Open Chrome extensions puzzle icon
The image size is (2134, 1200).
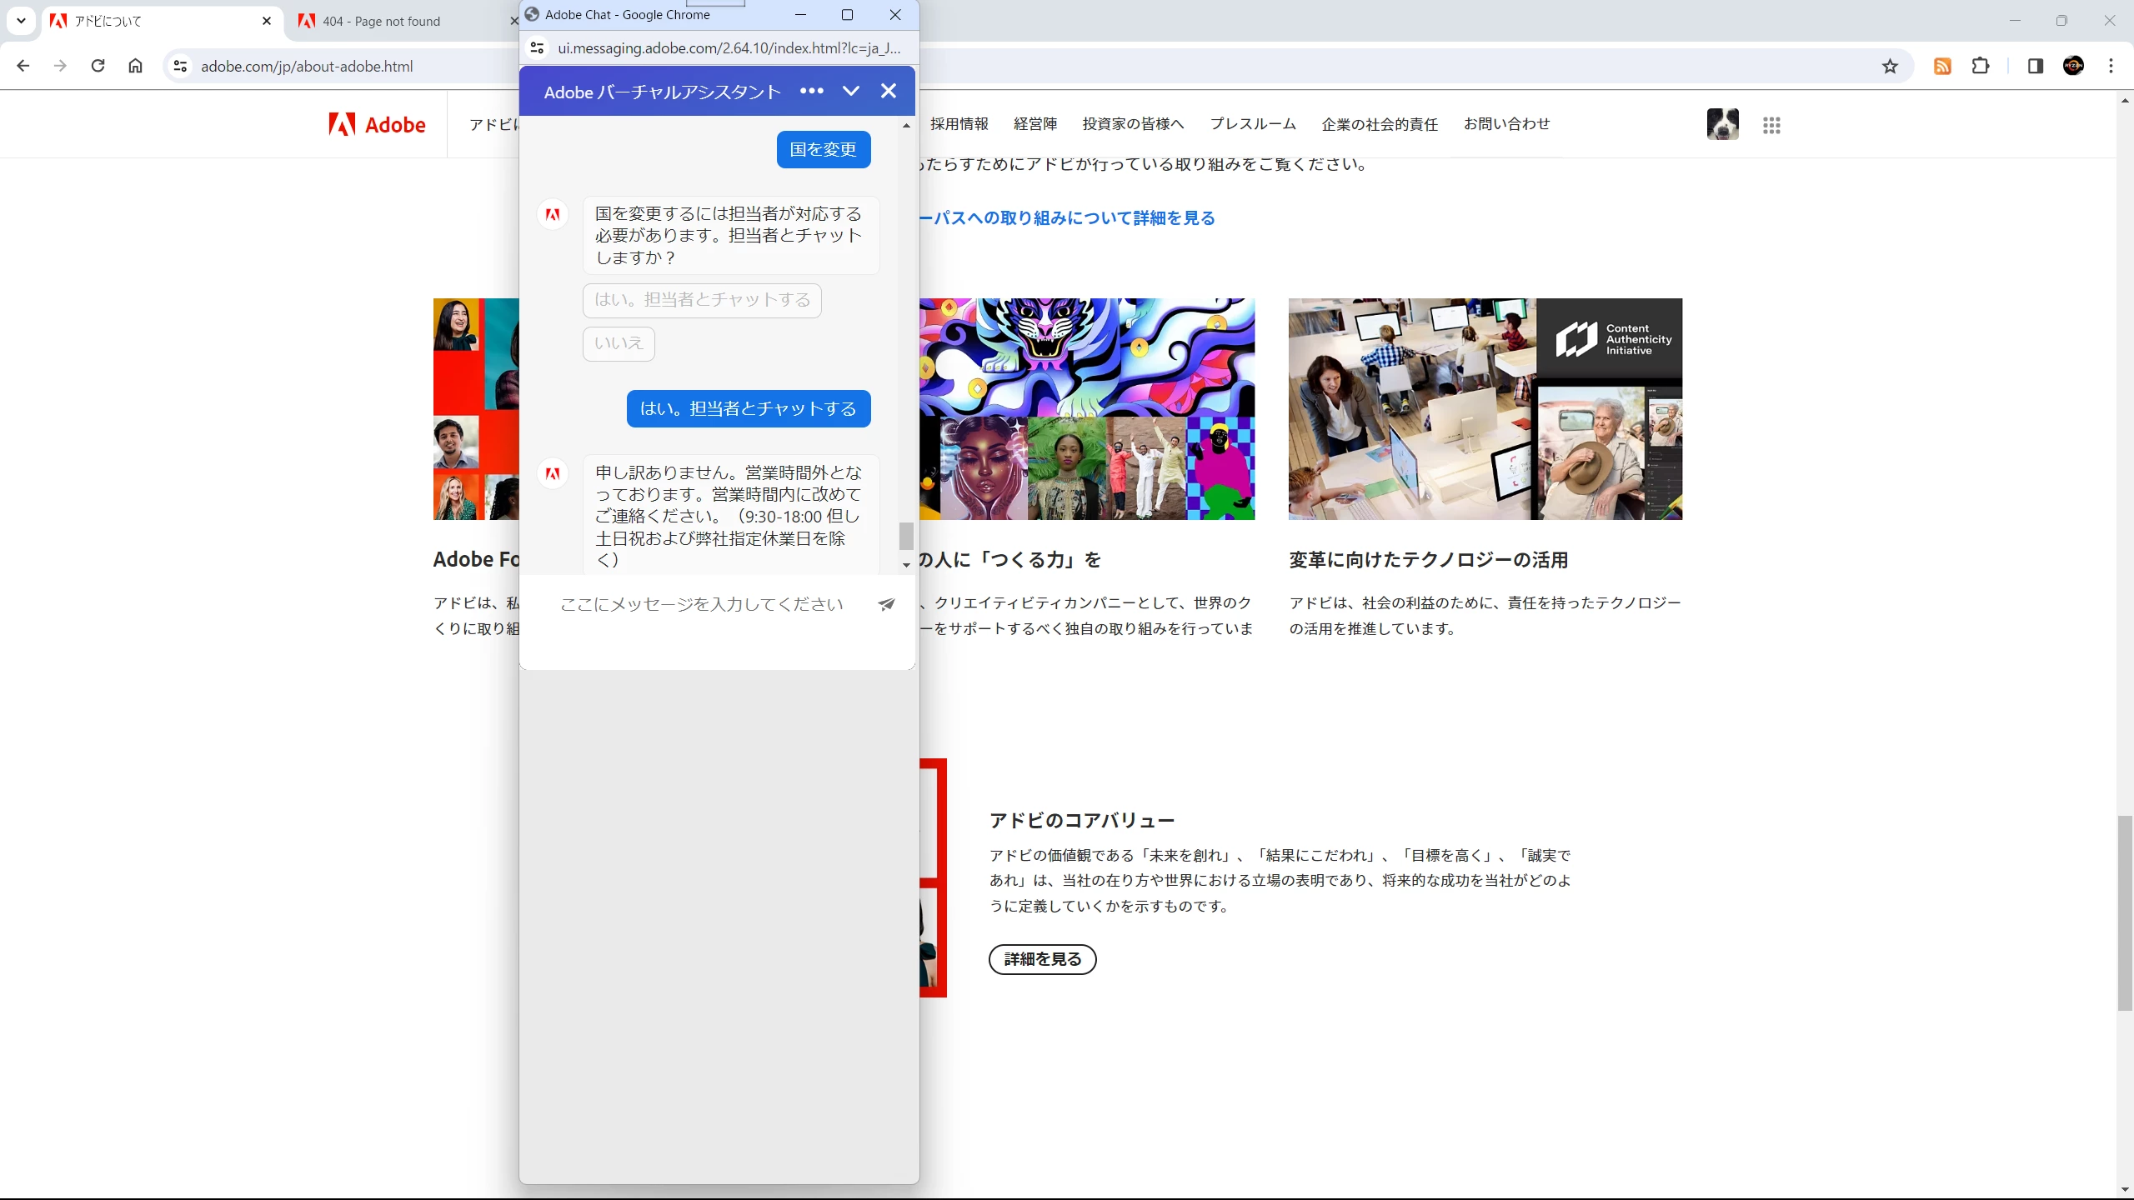tap(1981, 67)
